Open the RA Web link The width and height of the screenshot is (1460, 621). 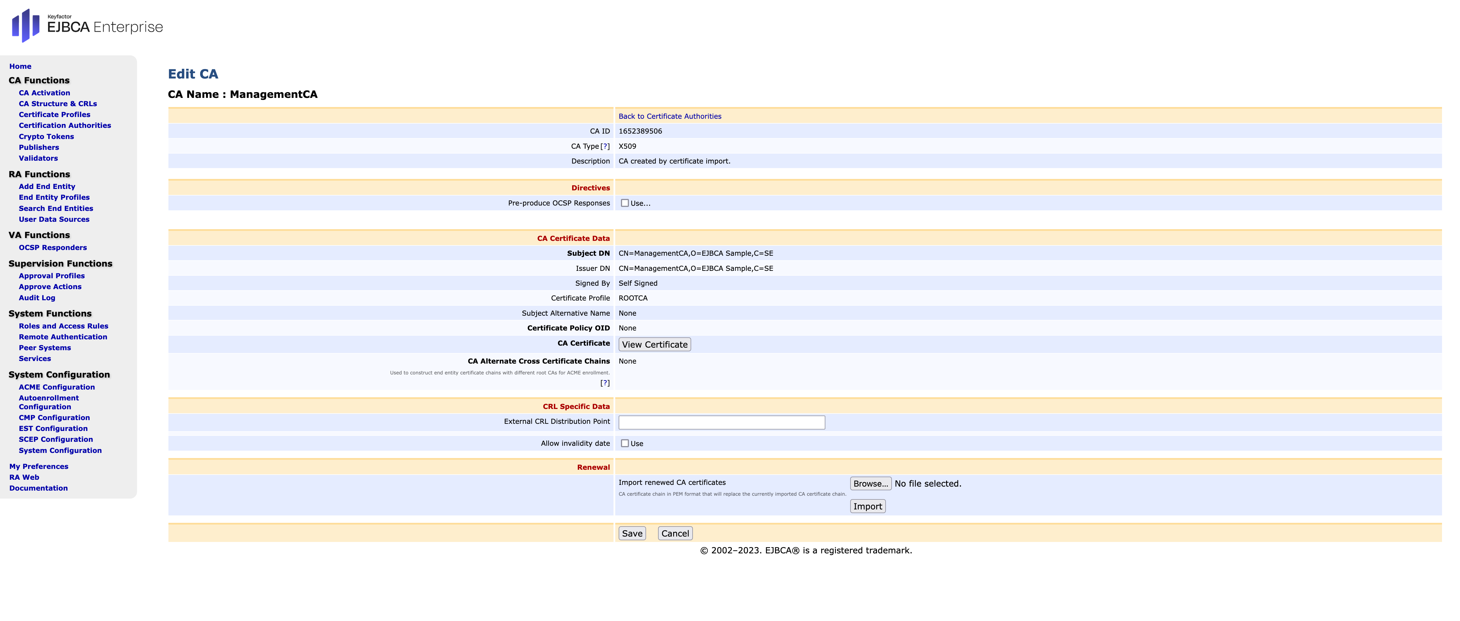click(24, 477)
